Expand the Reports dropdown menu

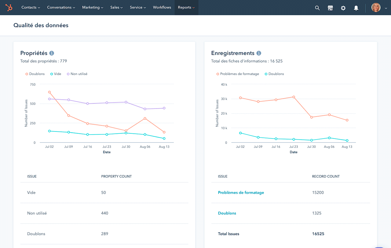(186, 7)
